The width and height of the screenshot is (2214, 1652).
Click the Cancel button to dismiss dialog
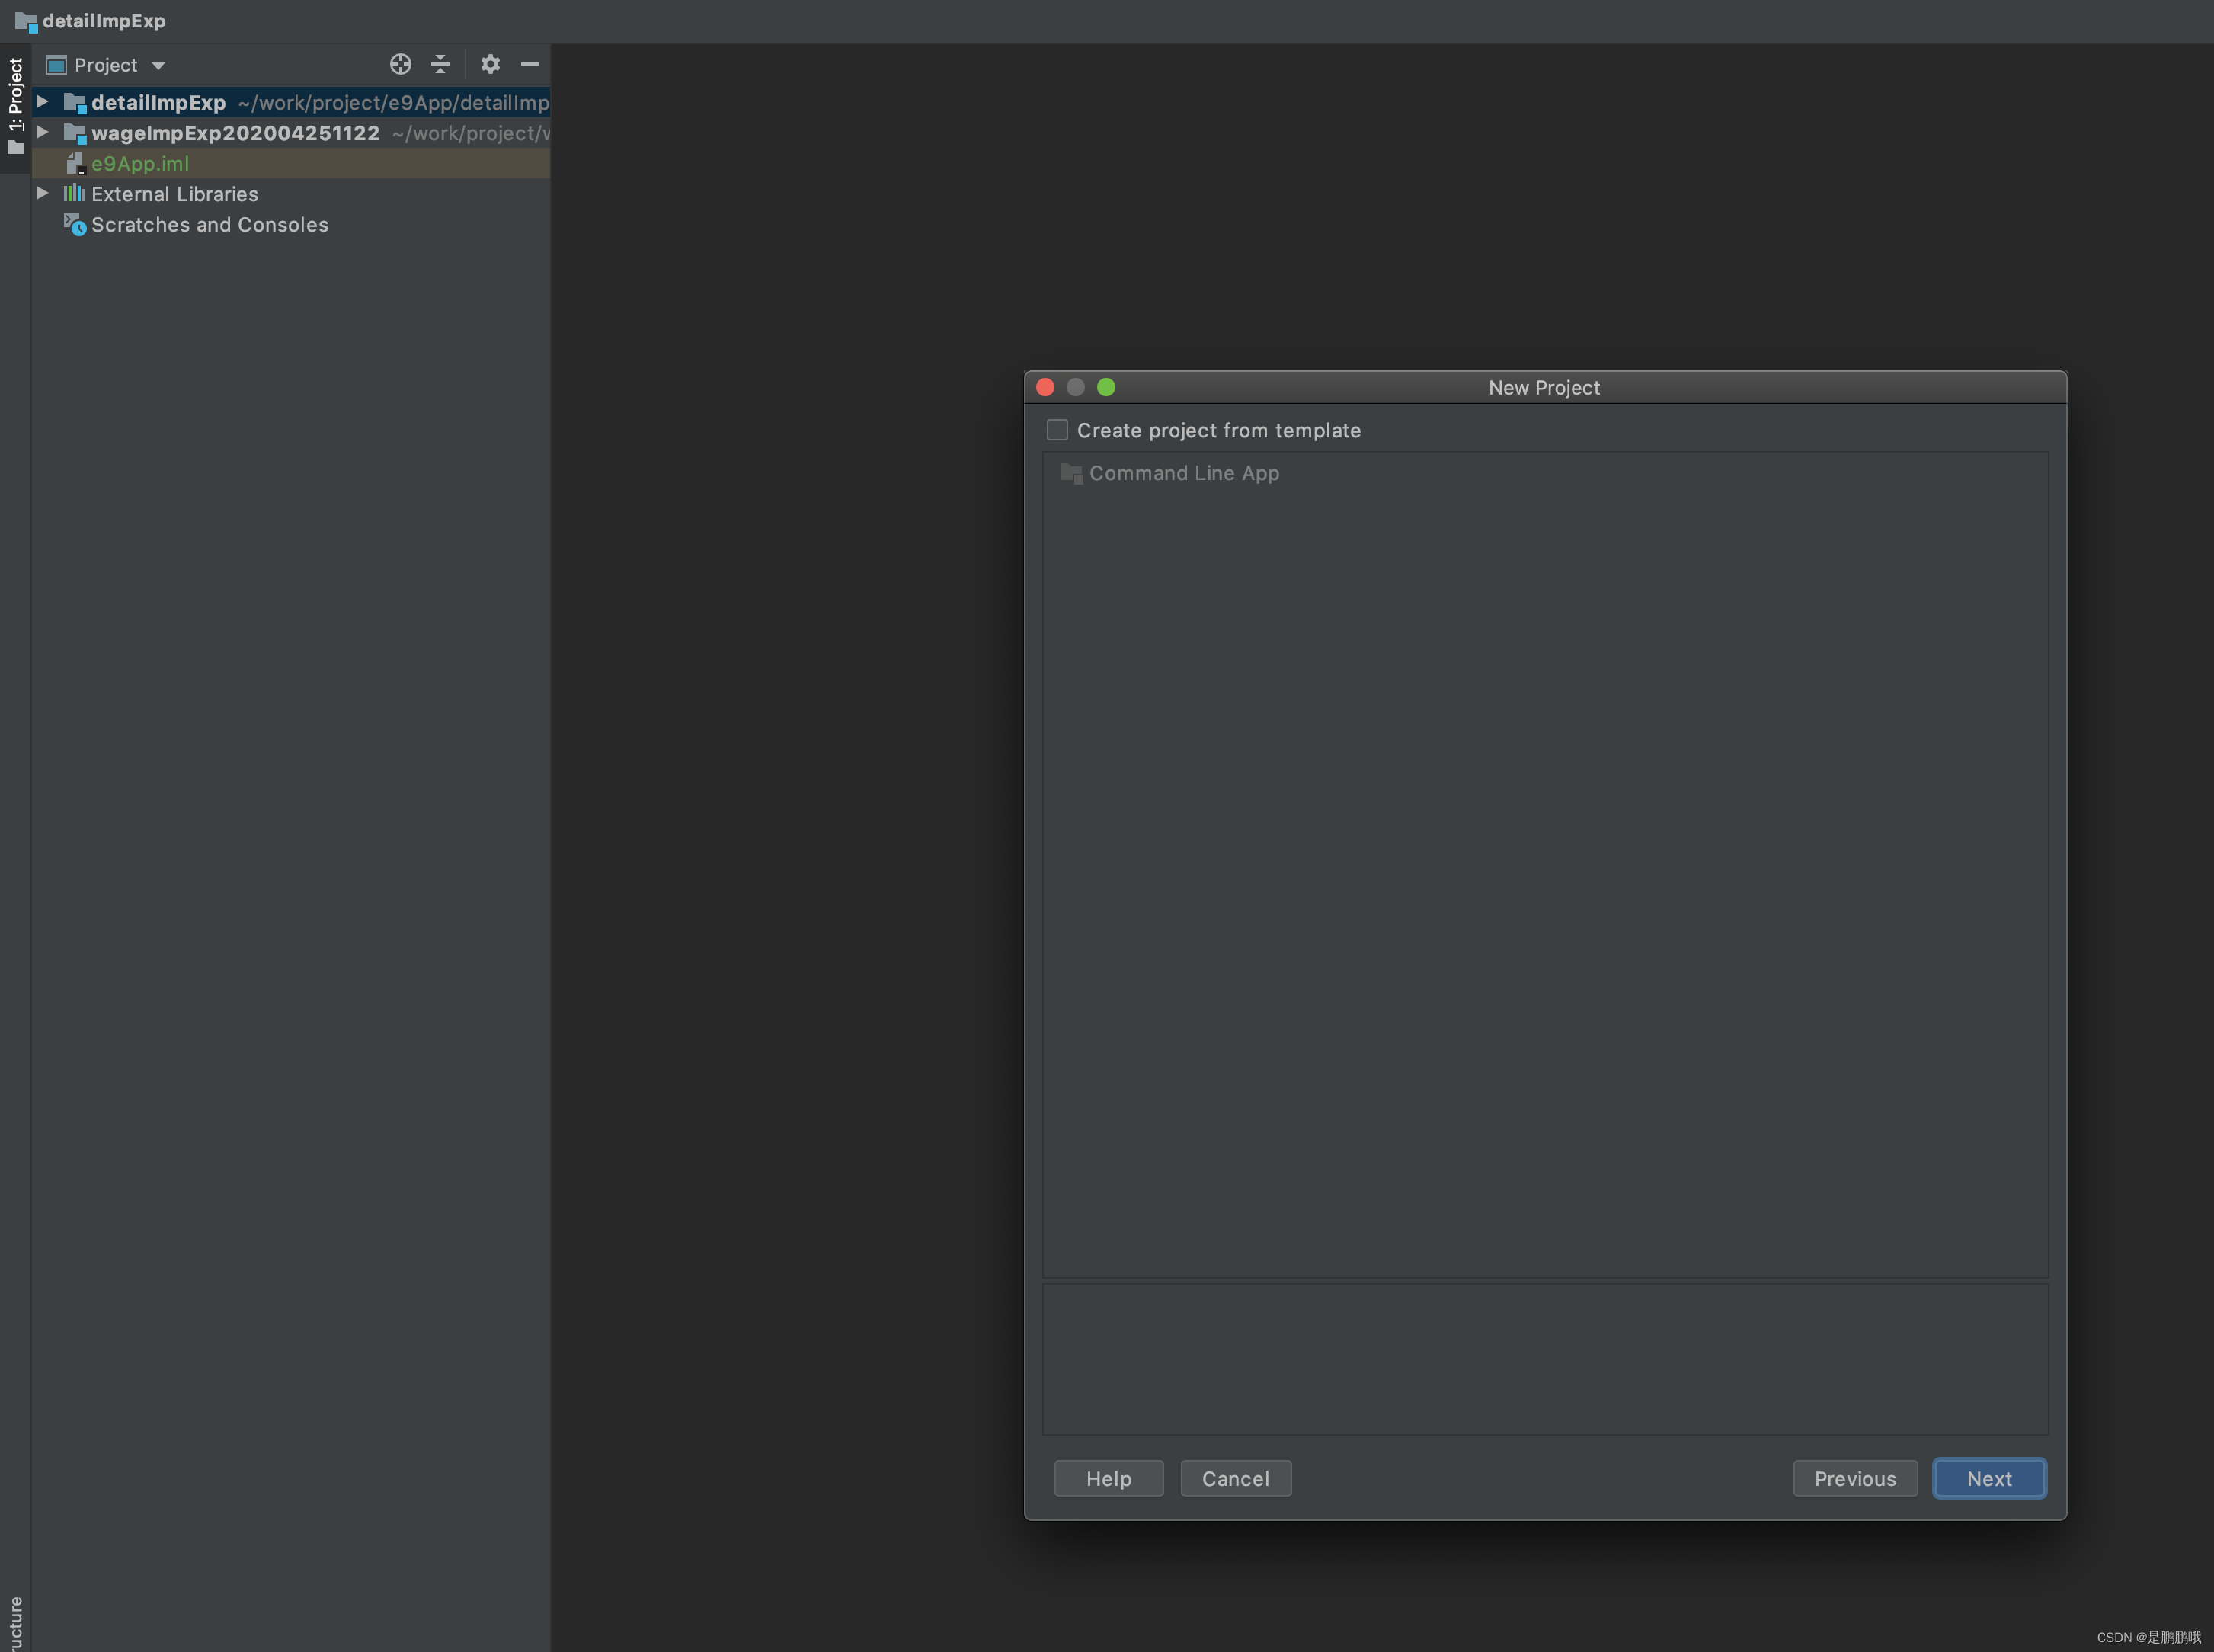click(x=1236, y=1477)
